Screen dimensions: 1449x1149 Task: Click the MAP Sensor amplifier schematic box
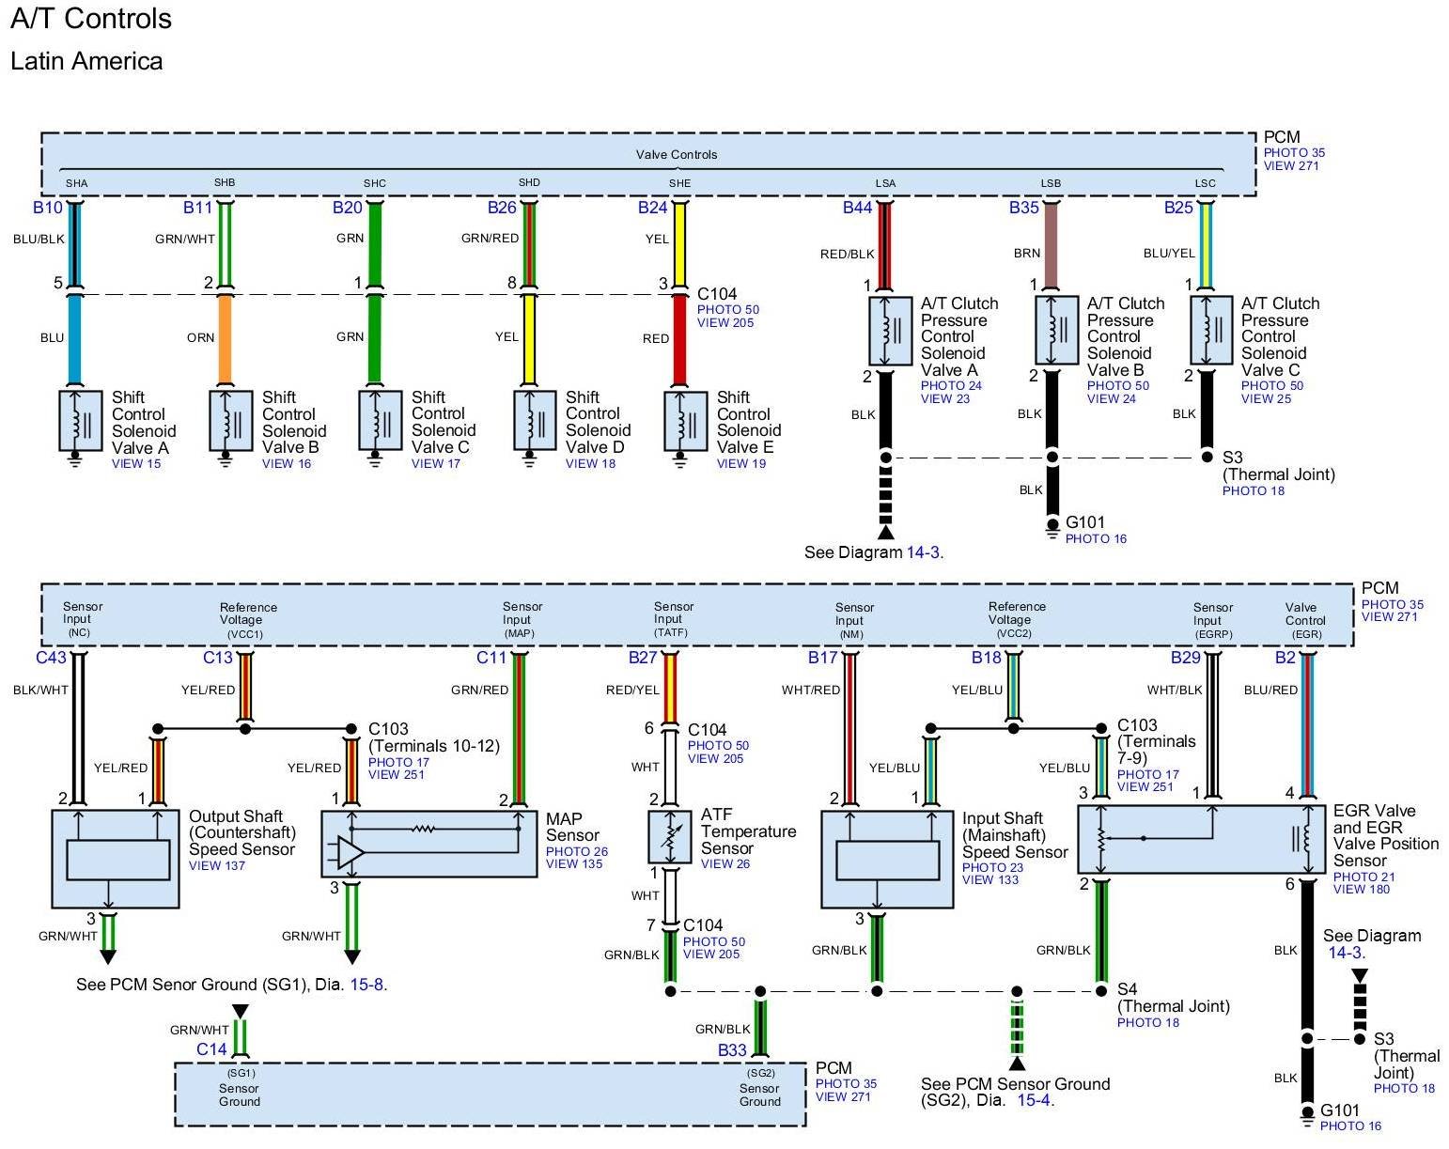(x=429, y=844)
